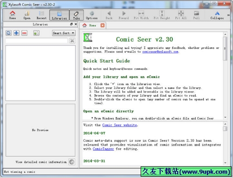Open the Smart Sort dropdown
Image resolution: width=233 pixels, height=178 pixels.
[64, 33]
